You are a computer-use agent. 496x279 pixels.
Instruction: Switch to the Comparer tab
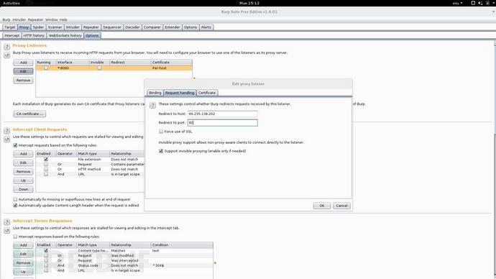point(152,27)
